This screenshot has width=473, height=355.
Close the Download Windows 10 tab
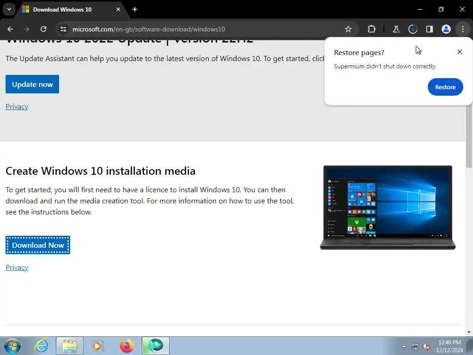point(118,9)
